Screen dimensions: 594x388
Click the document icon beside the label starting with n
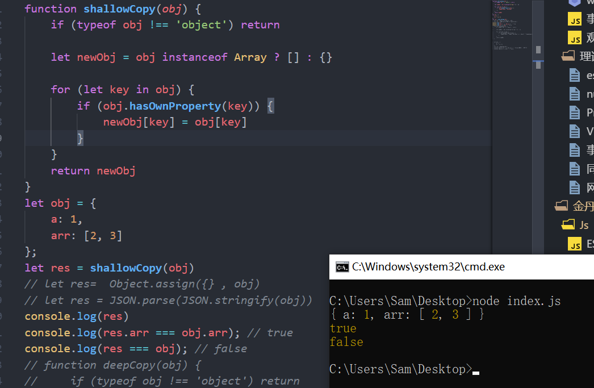pos(575,94)
